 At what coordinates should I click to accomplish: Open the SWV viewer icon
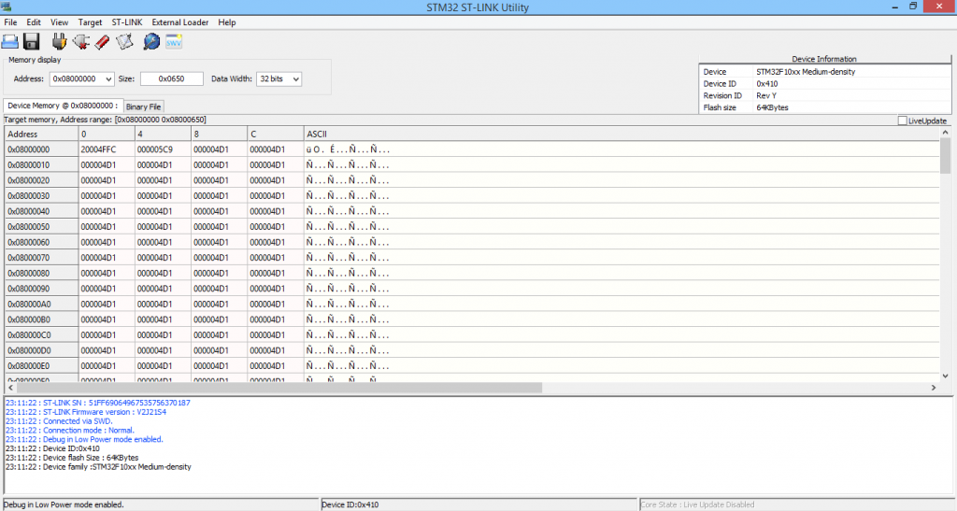coord(174,41)
